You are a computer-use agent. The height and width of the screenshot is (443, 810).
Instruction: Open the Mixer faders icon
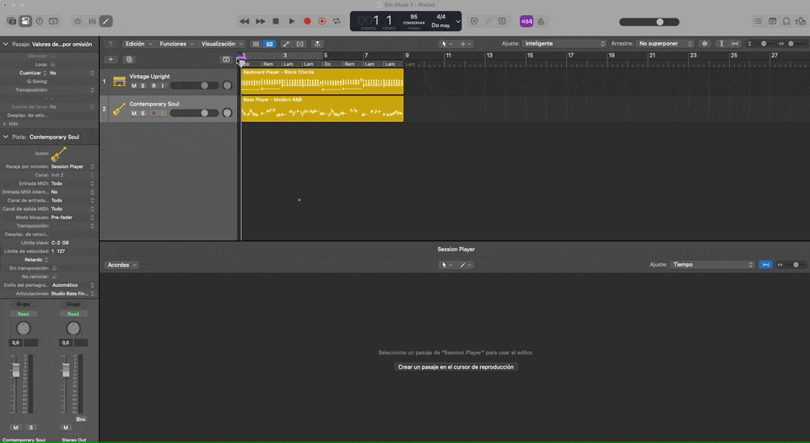tap(92, 21)
